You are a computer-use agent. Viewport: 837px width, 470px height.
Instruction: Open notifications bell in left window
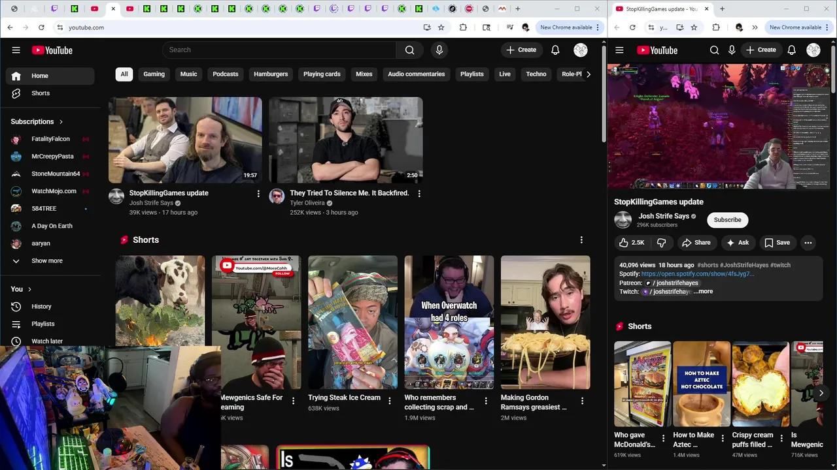pyautogui.click(x=555, y=50)
